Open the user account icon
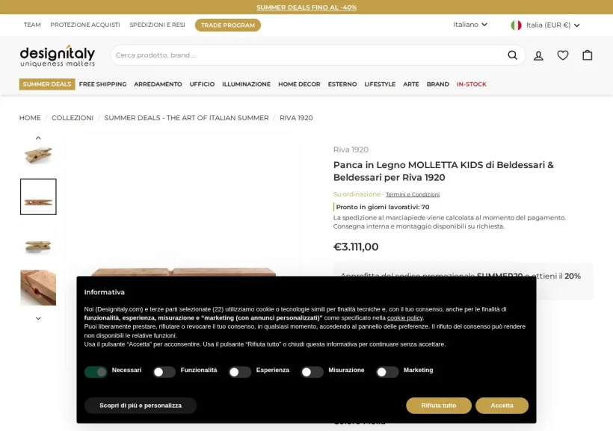The image size is (613, 431). pyautogui.click(x=538, y=55)
